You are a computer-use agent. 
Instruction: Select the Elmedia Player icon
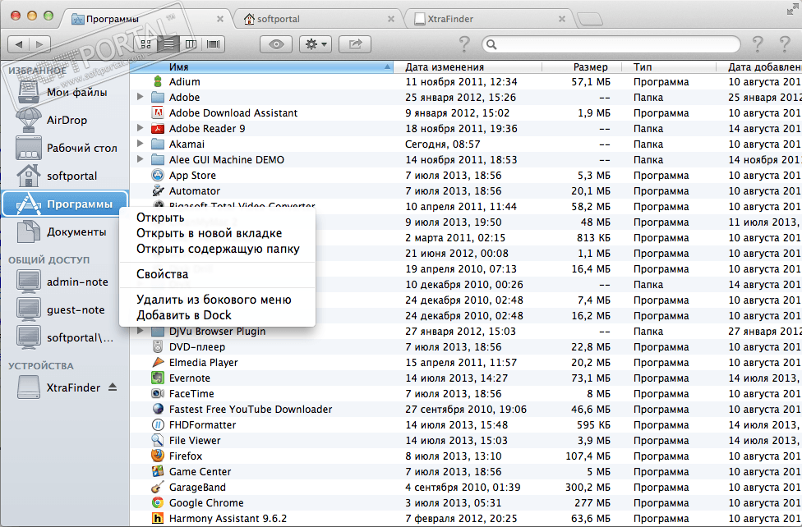point(158,362)
